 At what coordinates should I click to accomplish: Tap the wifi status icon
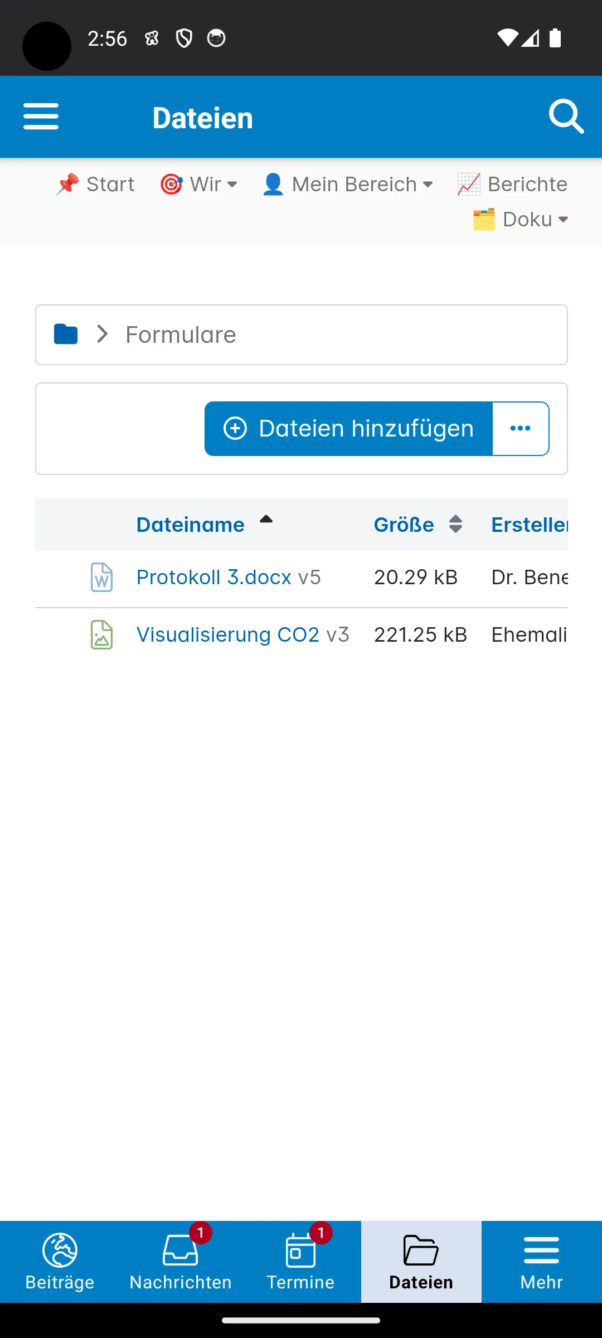point(507,38)
